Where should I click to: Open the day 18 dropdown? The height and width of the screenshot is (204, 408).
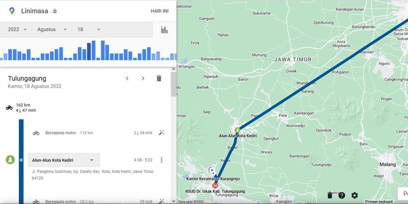pos(89,29)
